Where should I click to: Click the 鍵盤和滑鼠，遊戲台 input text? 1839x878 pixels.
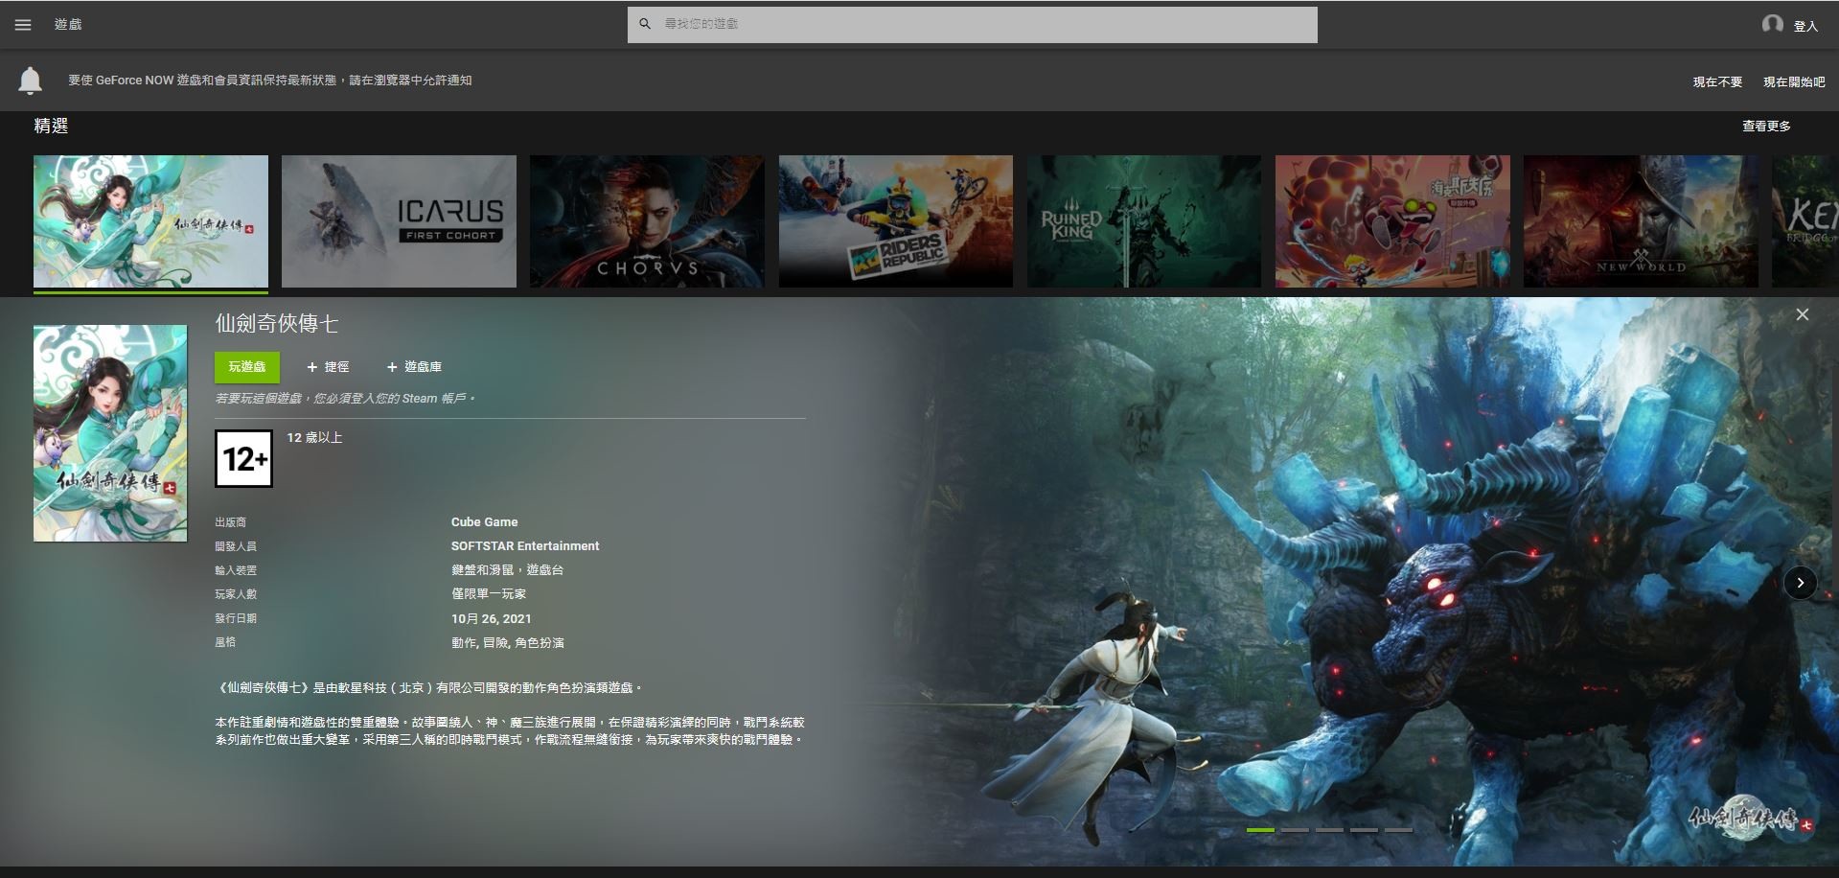507,570
